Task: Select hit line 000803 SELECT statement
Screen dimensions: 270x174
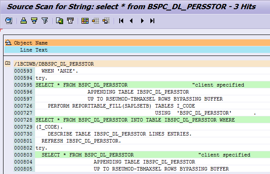Action: pyautogui.click(x=88, y=155)
